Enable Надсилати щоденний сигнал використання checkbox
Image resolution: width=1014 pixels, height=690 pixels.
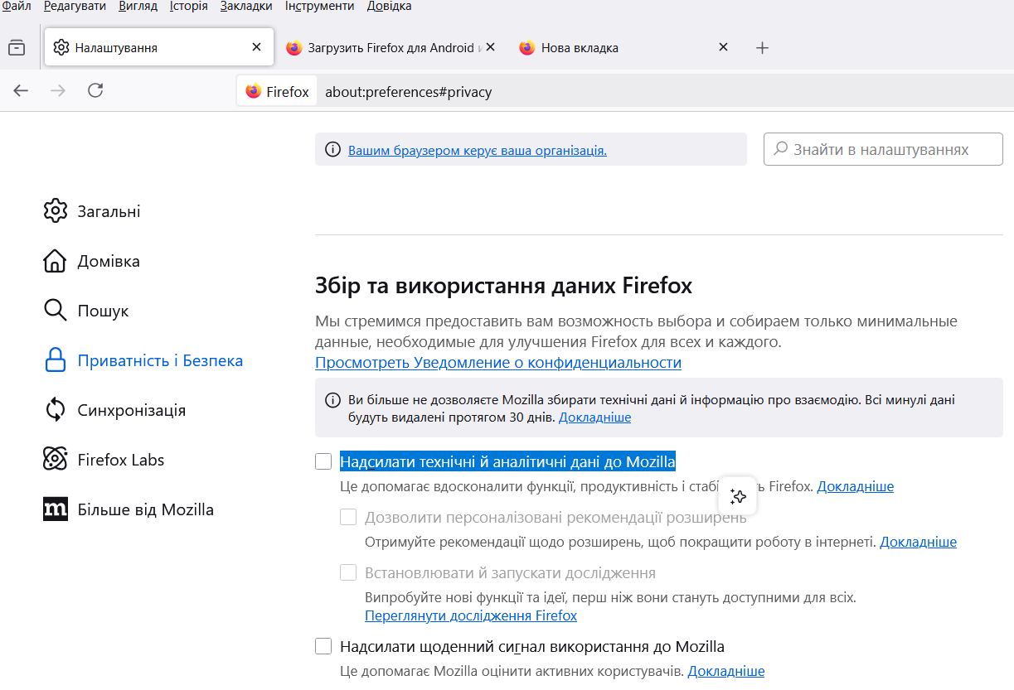[x=323, y=646]
